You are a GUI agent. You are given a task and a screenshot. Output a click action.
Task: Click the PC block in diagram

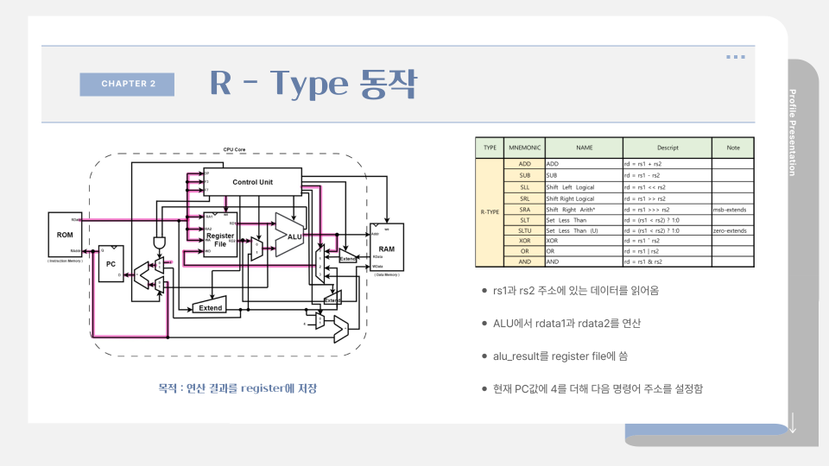pos(111,264)
